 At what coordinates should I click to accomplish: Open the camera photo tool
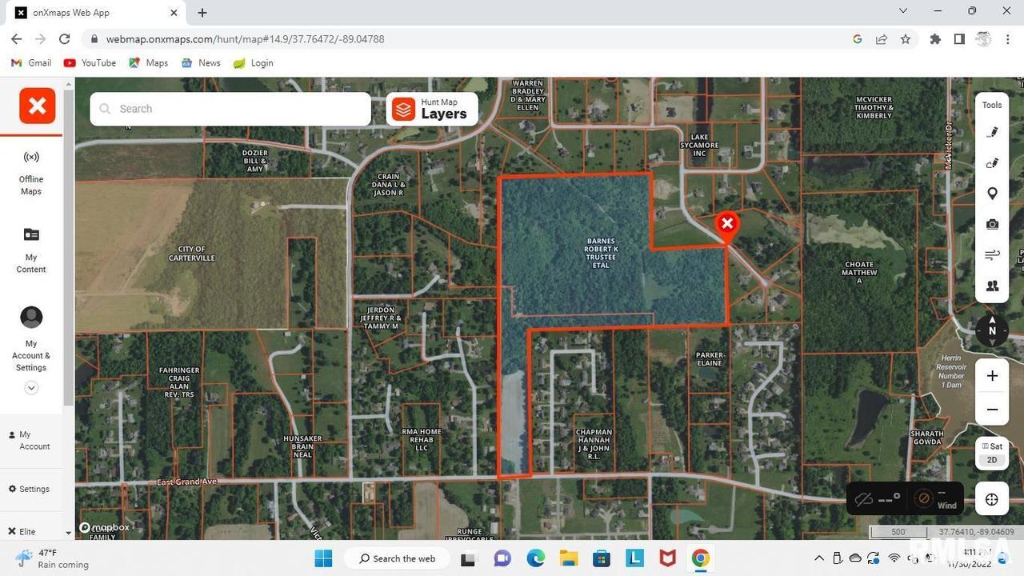992,224
